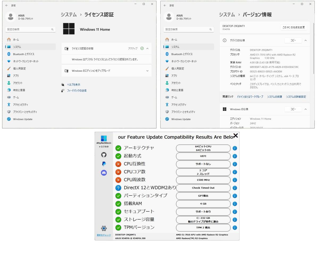Click 1500 MHz result box

(203, 180)
